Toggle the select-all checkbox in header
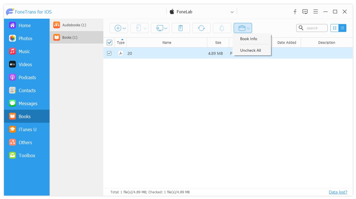The width and height of the screenshot is (356, 199). [109, 43]
